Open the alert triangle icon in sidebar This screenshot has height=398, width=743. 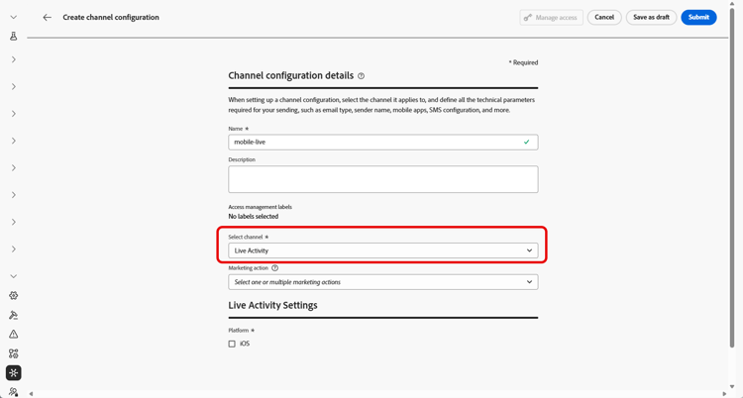point(14,335)
